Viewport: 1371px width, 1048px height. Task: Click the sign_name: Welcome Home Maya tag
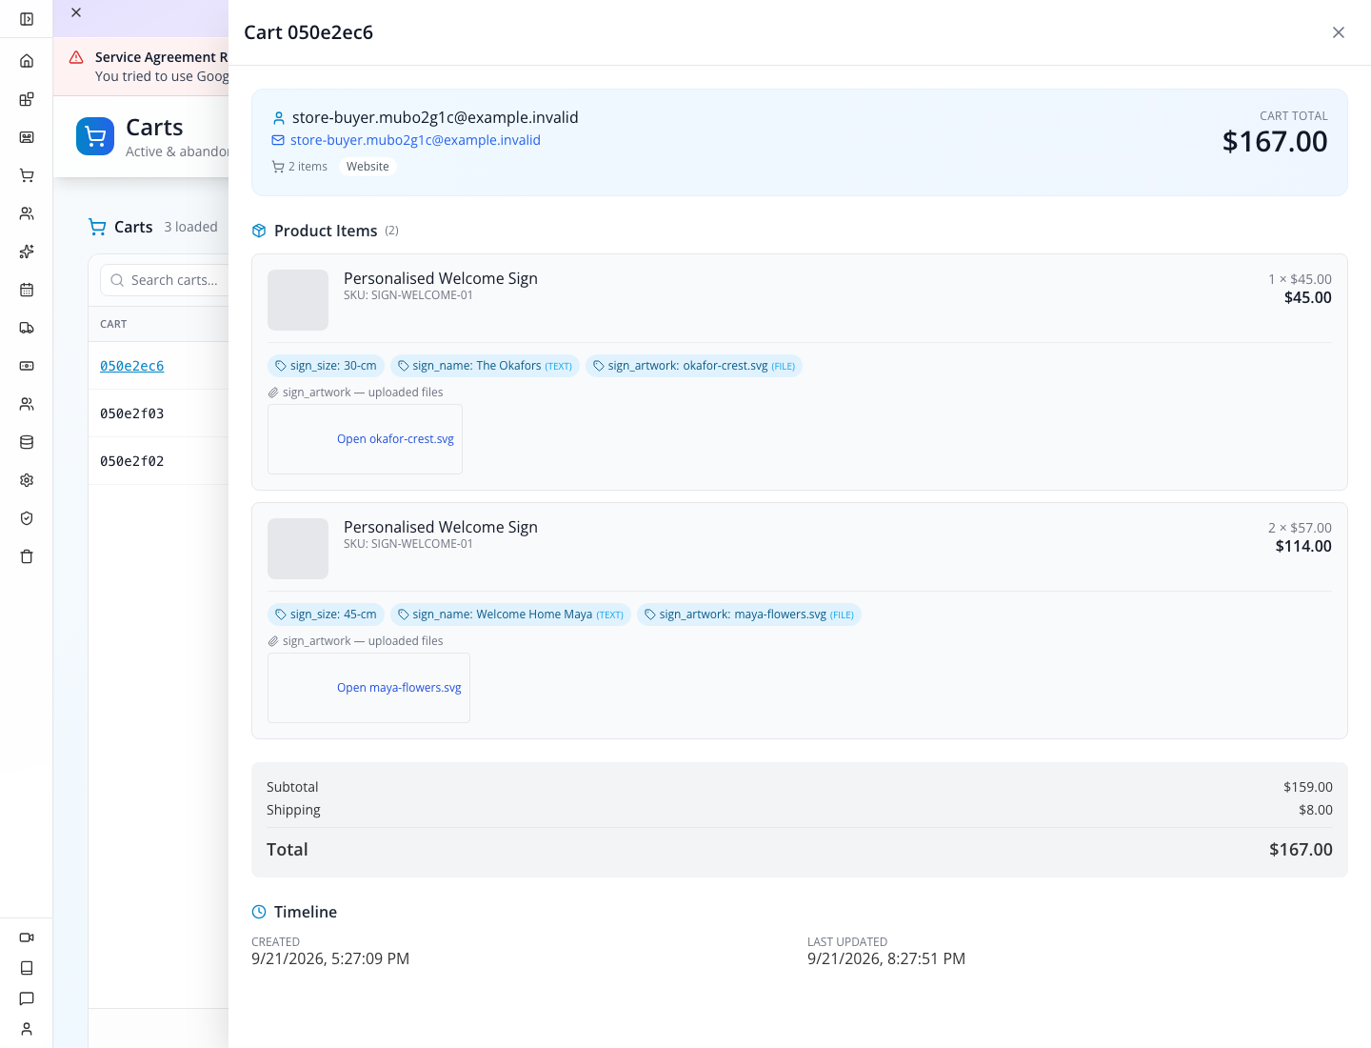(x=510, y=615)
